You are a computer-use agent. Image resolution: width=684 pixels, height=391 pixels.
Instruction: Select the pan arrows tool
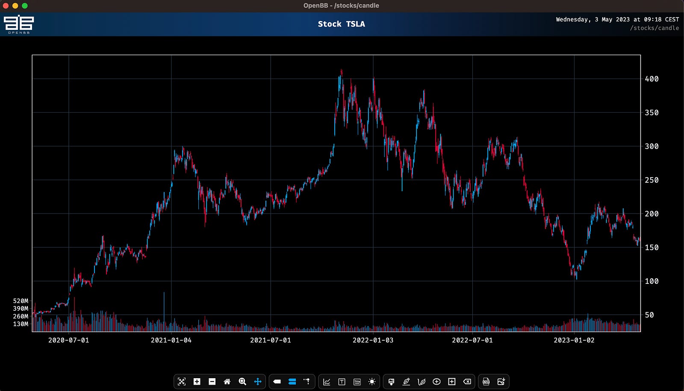pos(258,382)
